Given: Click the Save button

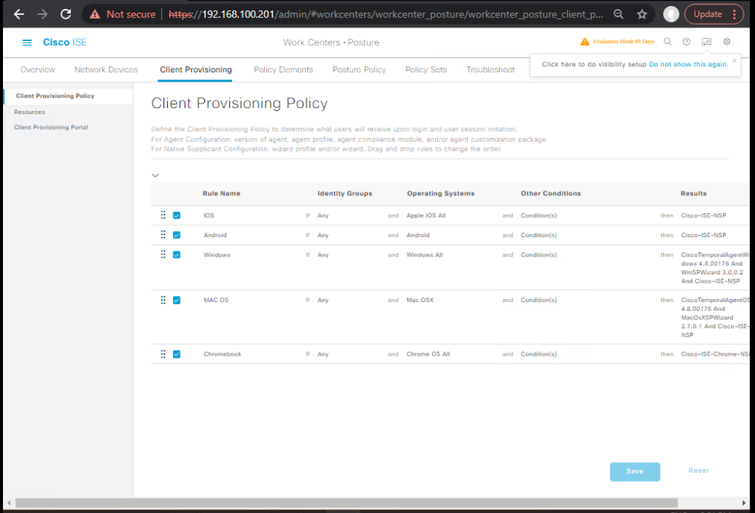Looking at the screenshot, I should tap(635, 471).
